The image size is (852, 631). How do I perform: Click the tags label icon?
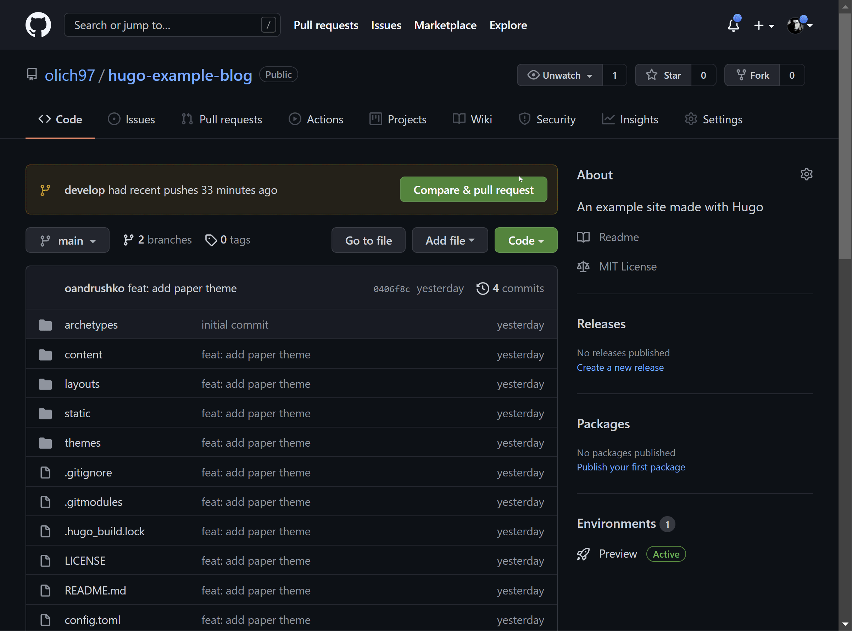tap(211, 240)
